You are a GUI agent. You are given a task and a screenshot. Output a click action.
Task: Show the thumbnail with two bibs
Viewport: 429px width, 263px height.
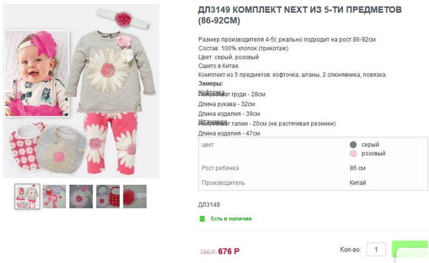[108, 196]
